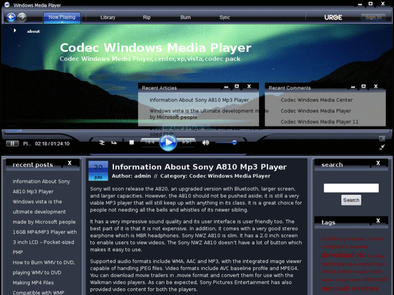
Task: Expand the triangle arrow beside about
Action: 15,31
